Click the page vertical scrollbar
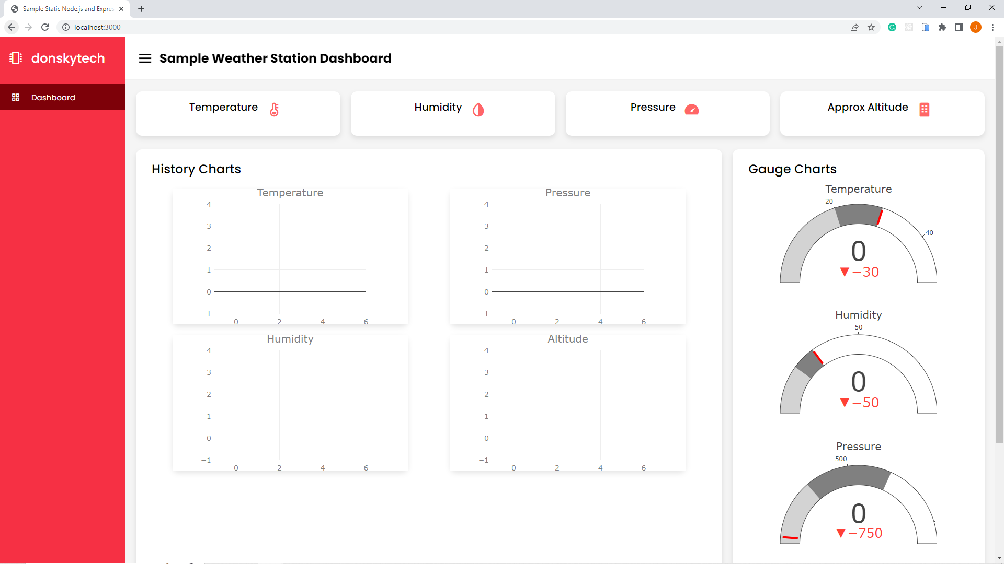This screenshot has height=564, width=1004. click(999, 244)
